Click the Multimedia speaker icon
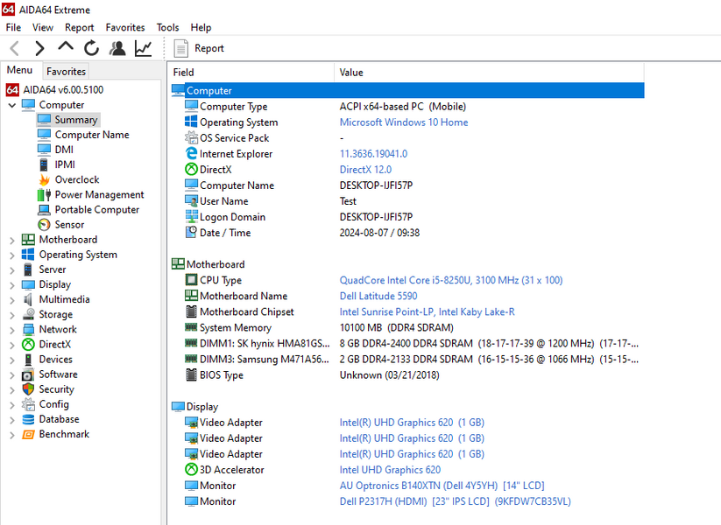This screenshot has height=525, width=721. coord(28,299)
